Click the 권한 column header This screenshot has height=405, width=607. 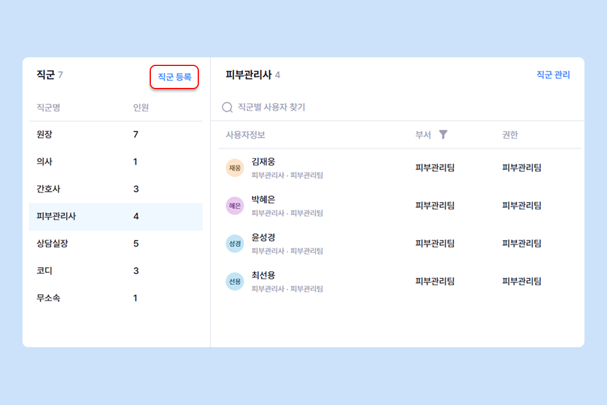coord(510,135)
